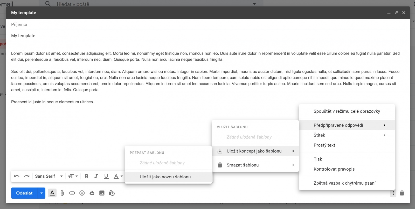Viewport: 415px width, 209px height.
Task: Click the undo arrow in formatting toolbar
Action: point(17,176)
